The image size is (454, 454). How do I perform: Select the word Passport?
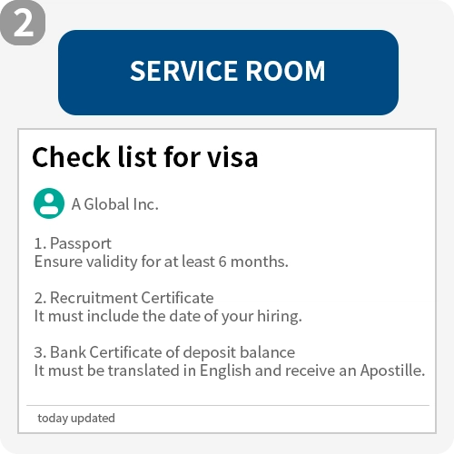[81, 243]
